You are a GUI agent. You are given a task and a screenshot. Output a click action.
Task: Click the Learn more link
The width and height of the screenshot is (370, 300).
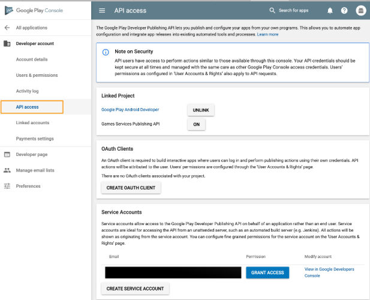click(x=267, y=34)
